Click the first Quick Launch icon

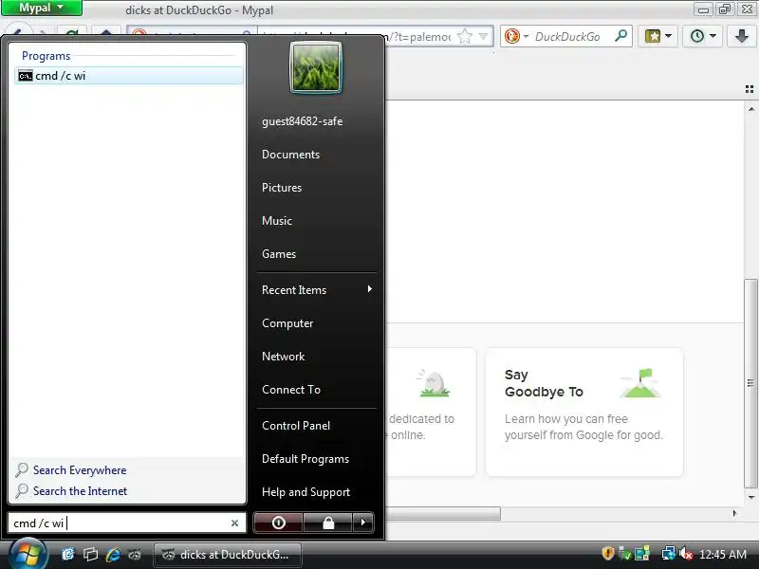click(68, 555)
